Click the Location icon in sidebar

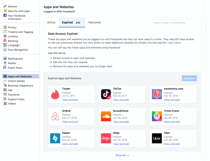pyautogui.click(x=5, y=36)
